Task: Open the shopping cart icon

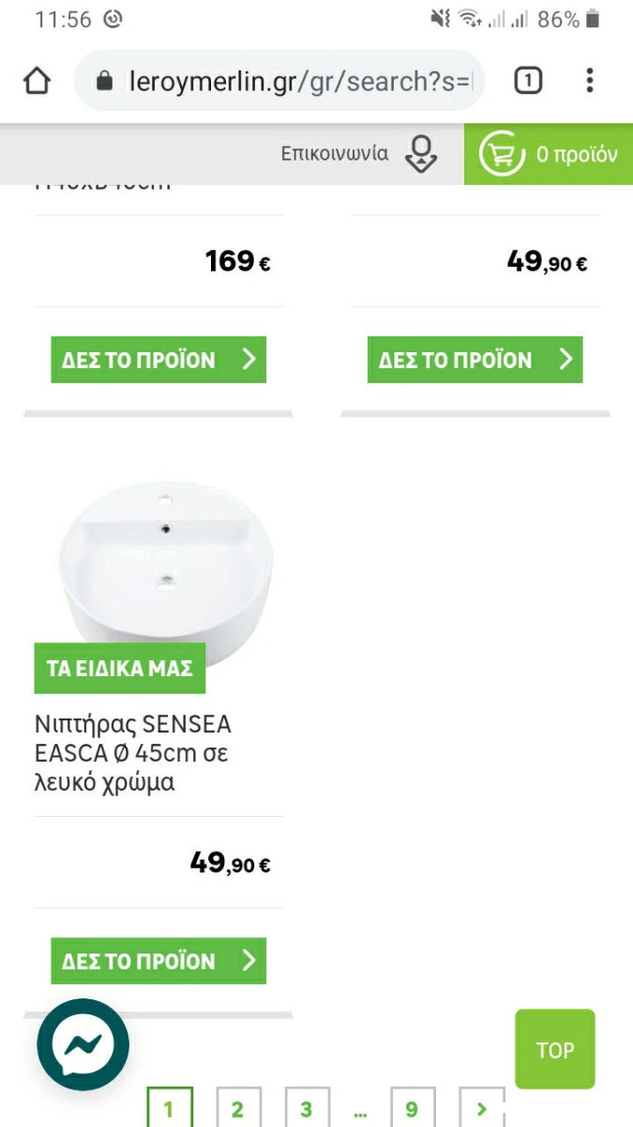Action: 502,154
